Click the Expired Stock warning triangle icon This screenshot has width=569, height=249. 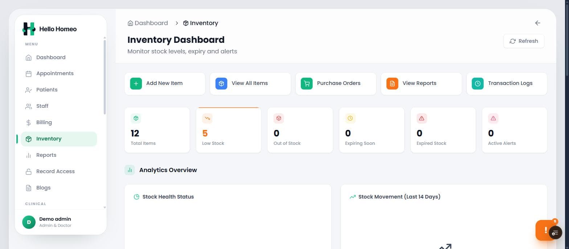pyautogui.click(x=422, y=118)
